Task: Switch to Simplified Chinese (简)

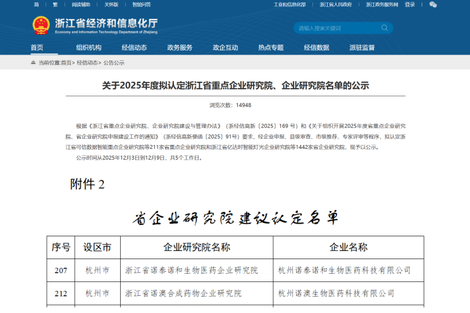Action: 36,4
